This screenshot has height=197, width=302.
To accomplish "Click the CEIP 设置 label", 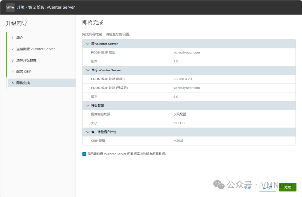I will 98,141.
